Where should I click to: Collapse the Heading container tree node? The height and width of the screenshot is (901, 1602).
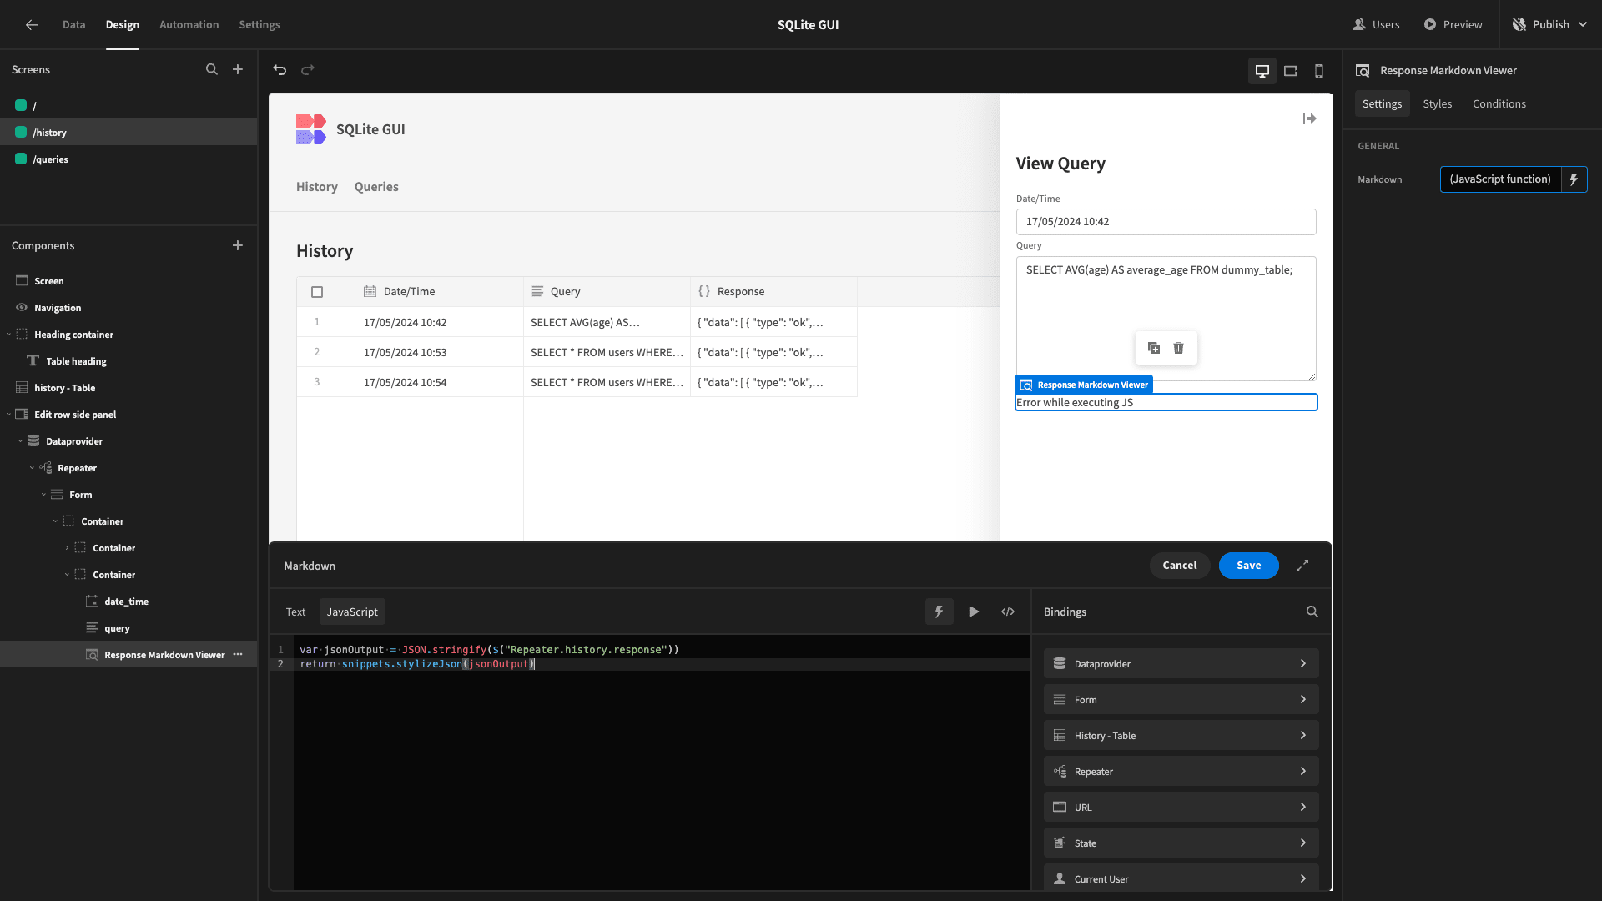point(8,335)
